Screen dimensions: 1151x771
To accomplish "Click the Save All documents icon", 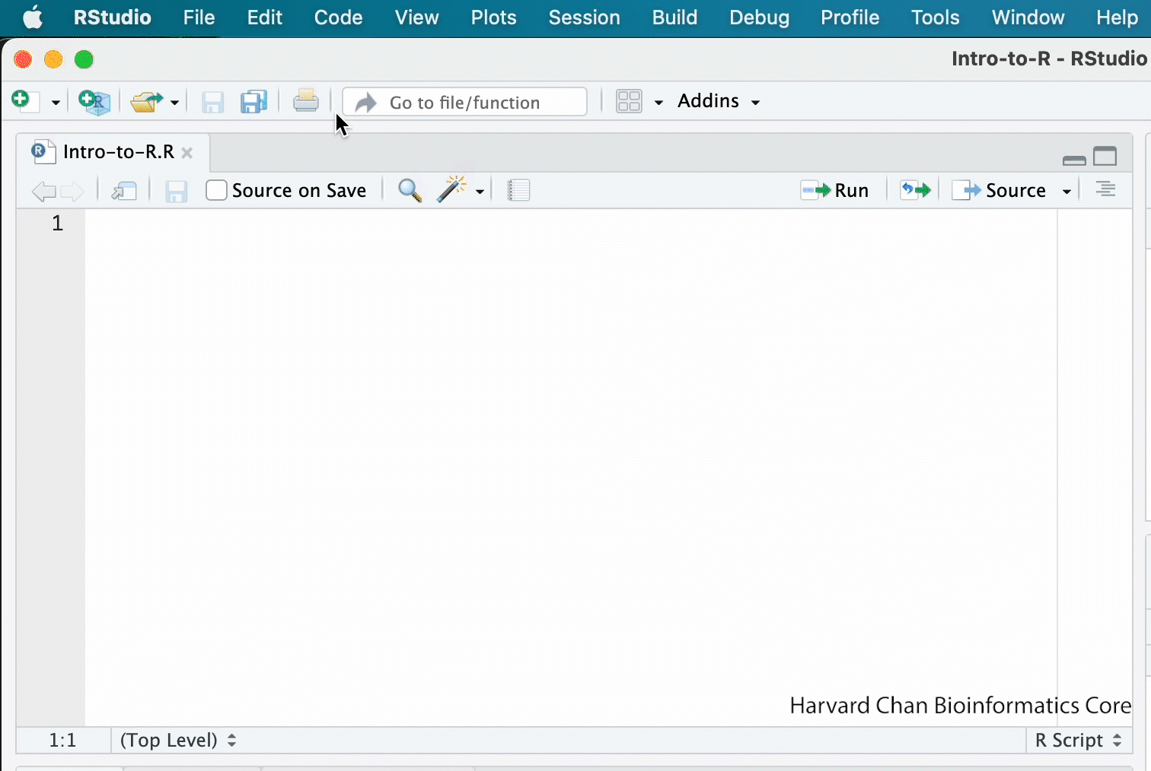I will click(253, 102).
